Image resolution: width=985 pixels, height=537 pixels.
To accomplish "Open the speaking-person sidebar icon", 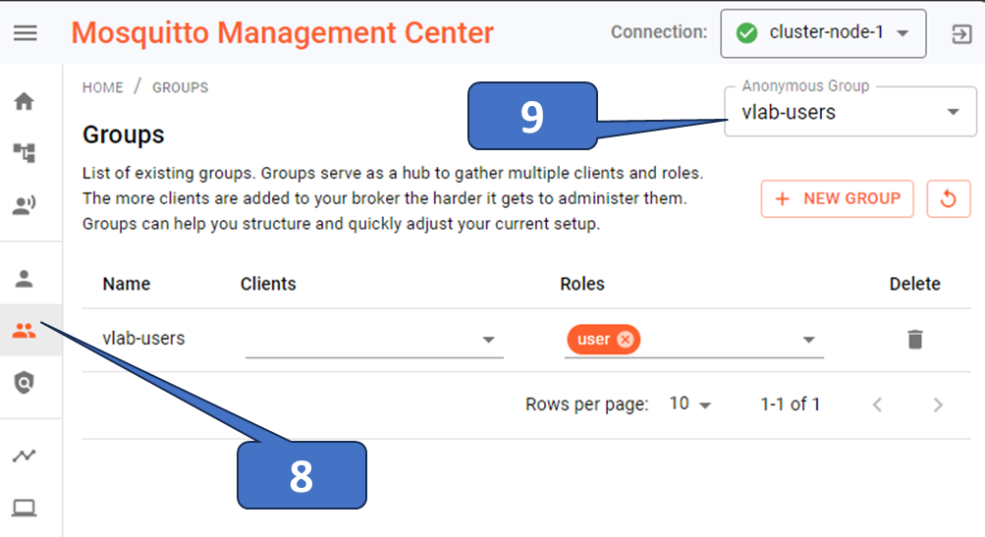I will [24, 205].
